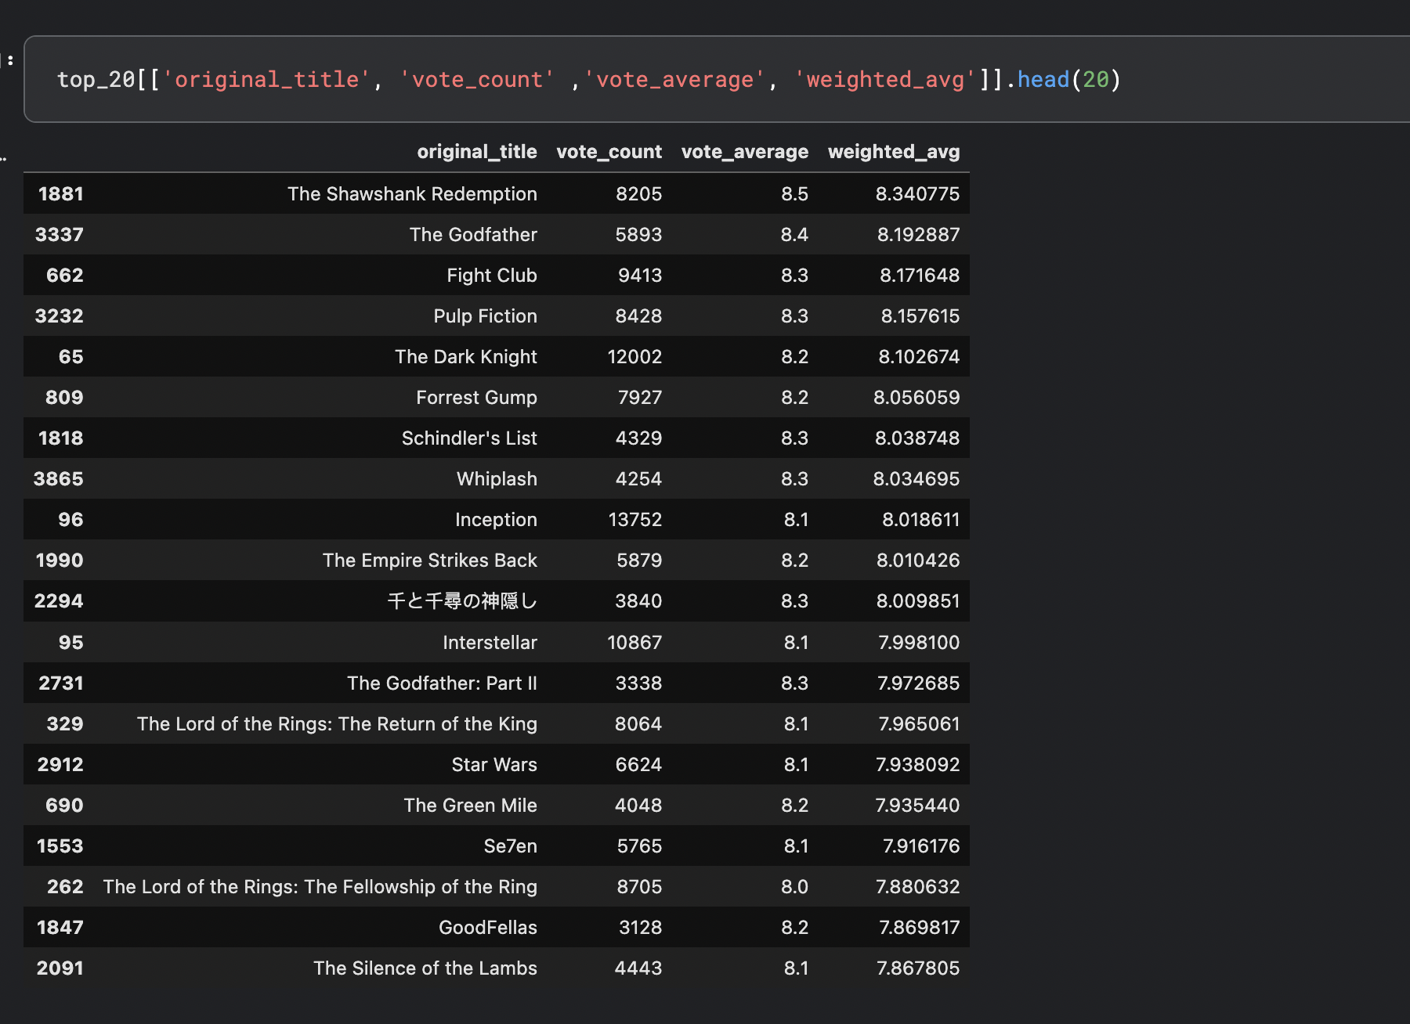This screenshot has height=1024, width=1410.
Task: Click vote average 8.5 cell
Action: 794,193
